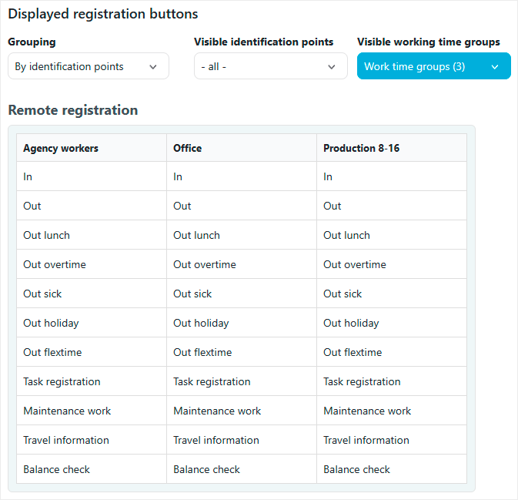
Task: Click In under Production 8-16
Action: pyautogui.click(x=328, y=176)
